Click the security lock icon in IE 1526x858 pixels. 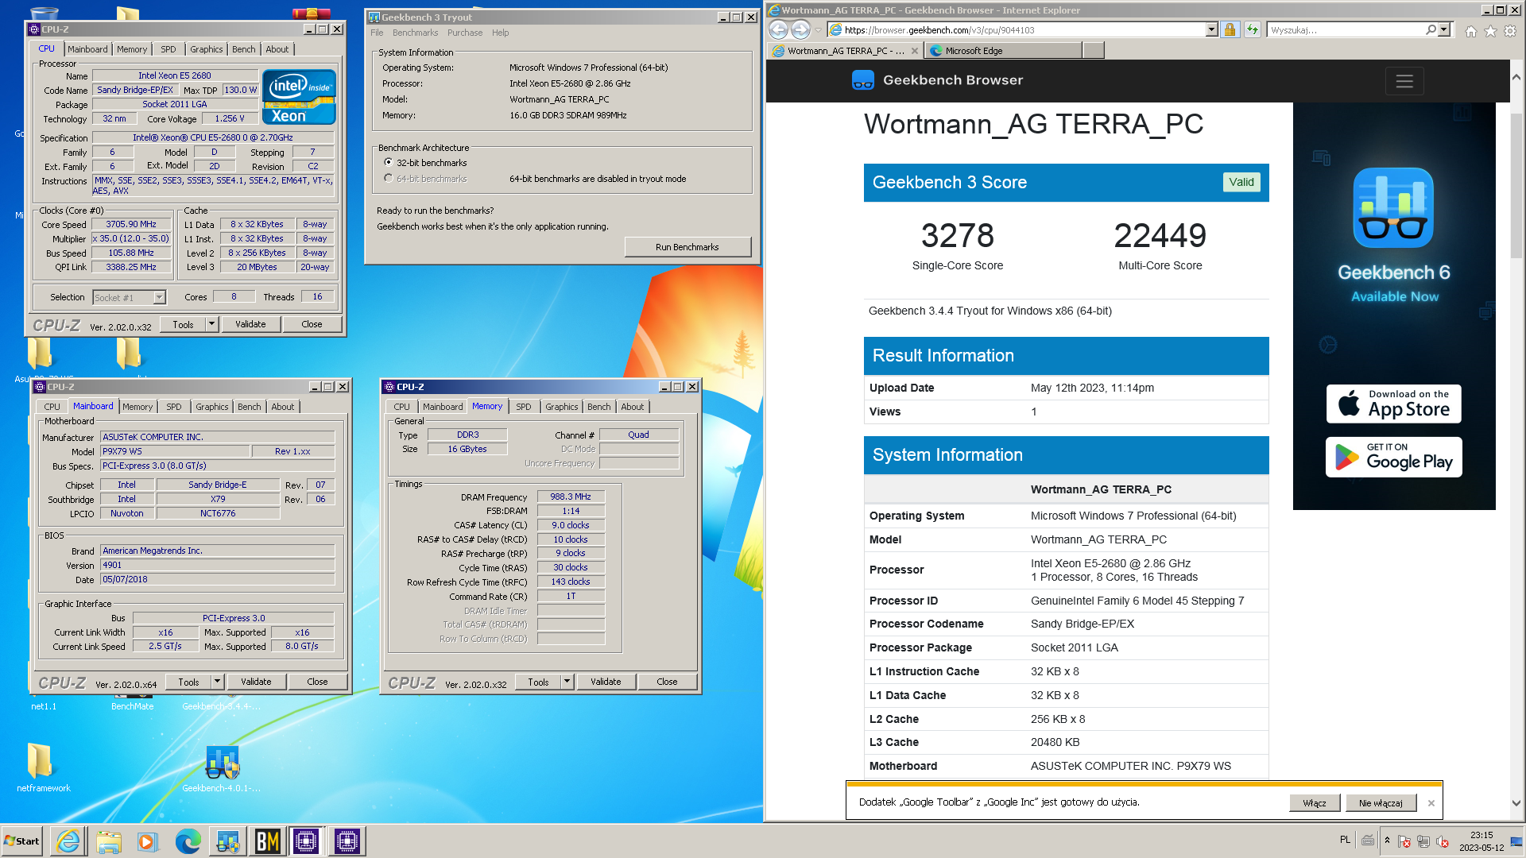1230,30
